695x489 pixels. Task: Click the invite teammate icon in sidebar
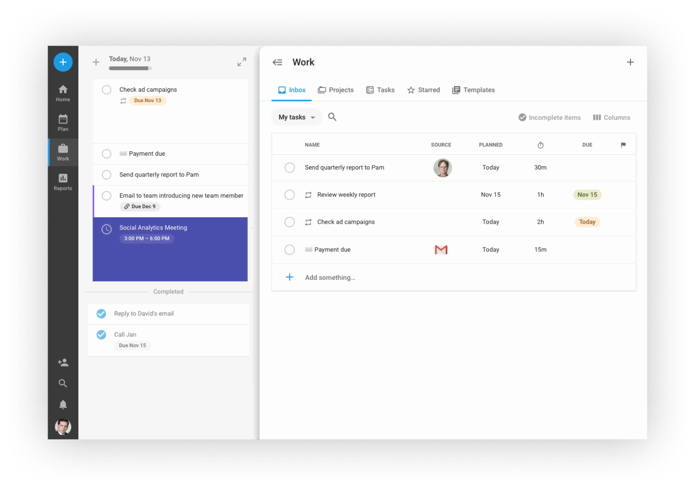click(x=63, y=362)
